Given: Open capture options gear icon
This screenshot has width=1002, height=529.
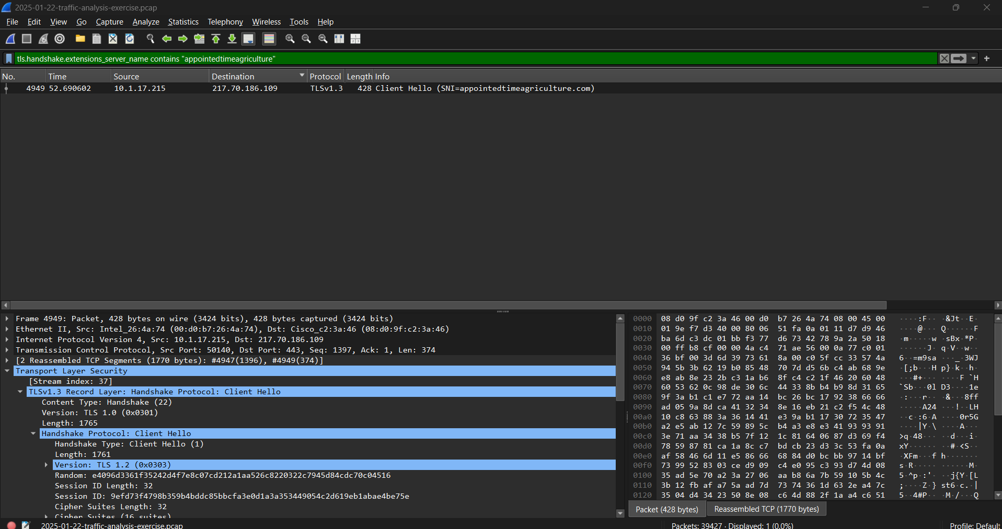Looking at the screenshot, I should point(60,39).
